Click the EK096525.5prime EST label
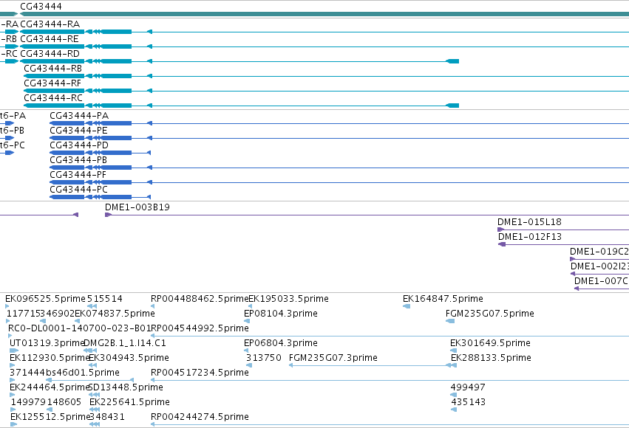The image size is (629, 428). coord(45,299)
